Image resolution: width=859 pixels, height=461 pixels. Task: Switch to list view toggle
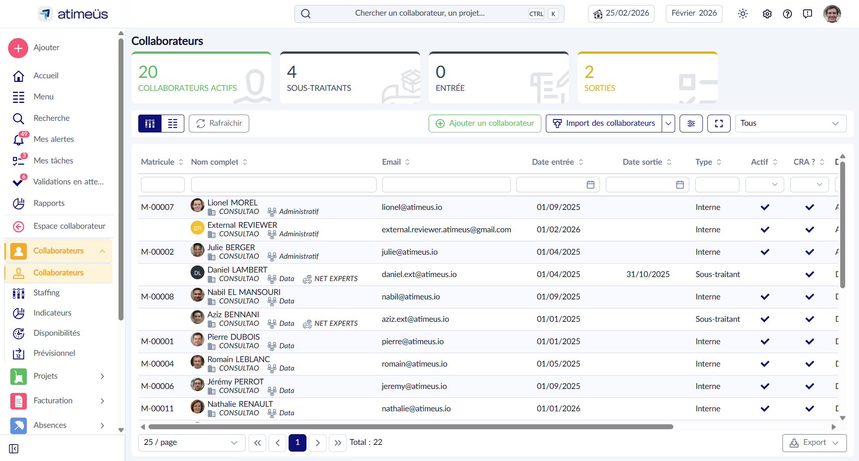pyautogui.click(x=173, y=124)
